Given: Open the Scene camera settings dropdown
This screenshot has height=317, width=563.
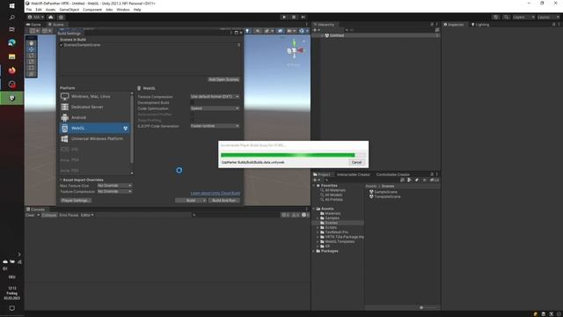Looking at the screenshot, I should [291, 31].
